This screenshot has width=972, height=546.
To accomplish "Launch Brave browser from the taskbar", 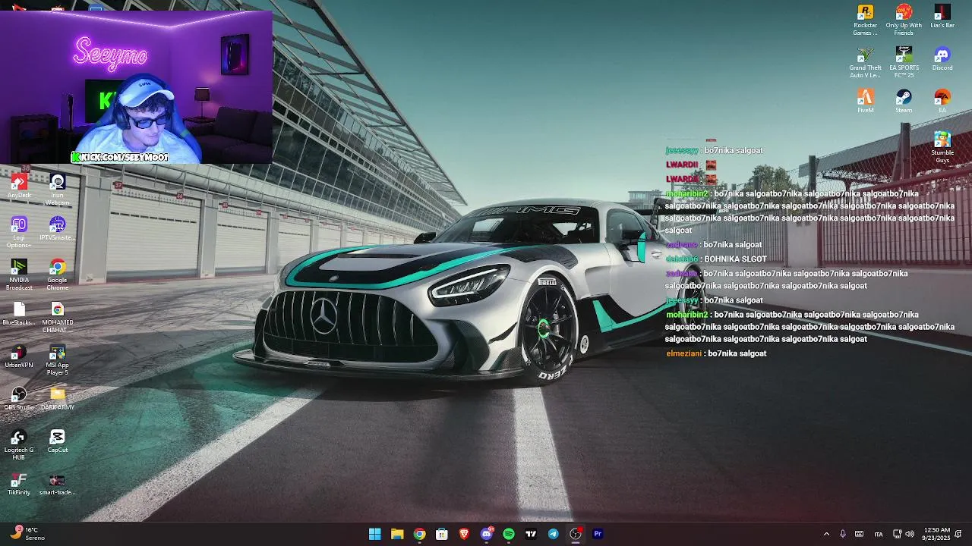I will [464, 534].
